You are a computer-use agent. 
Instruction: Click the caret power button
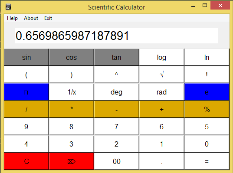click(x=116, y=75)
